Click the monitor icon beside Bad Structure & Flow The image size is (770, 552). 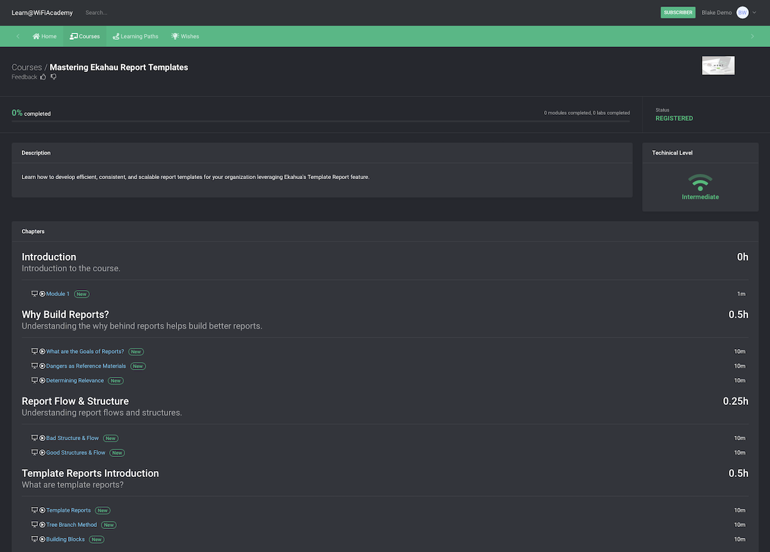tap(35, 438)
